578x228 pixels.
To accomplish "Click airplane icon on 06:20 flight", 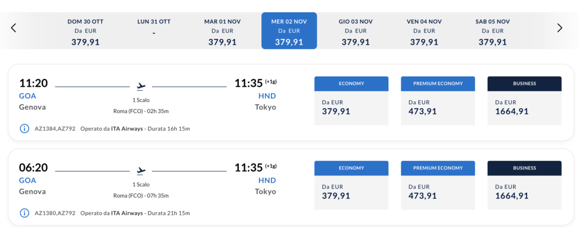I will pos(141,171).
